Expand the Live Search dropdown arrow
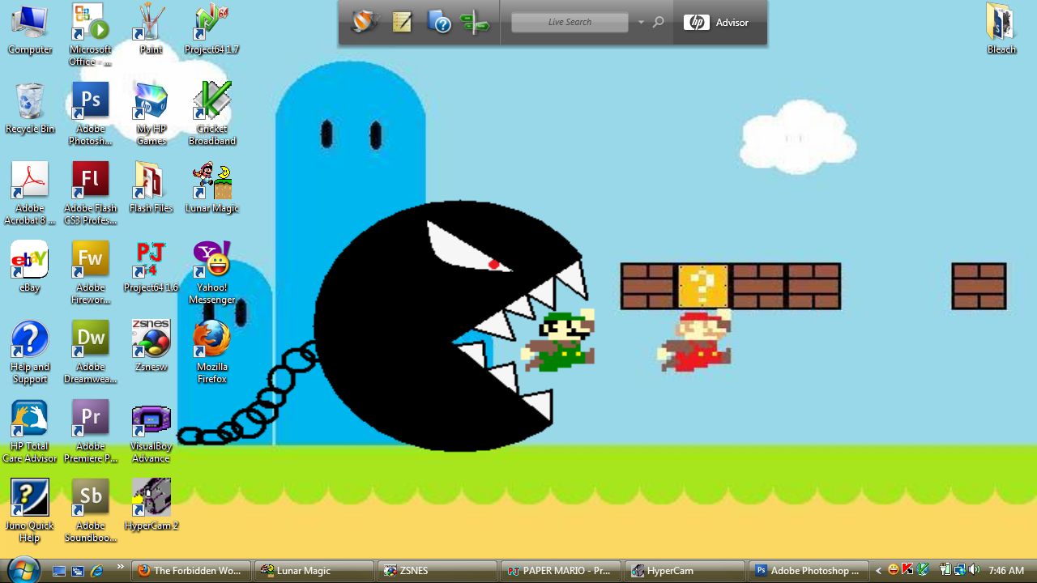1037x583 pixels. point(641,23)
